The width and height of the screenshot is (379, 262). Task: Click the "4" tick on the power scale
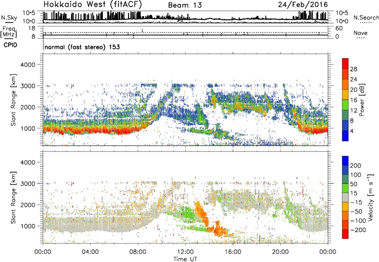352,131
